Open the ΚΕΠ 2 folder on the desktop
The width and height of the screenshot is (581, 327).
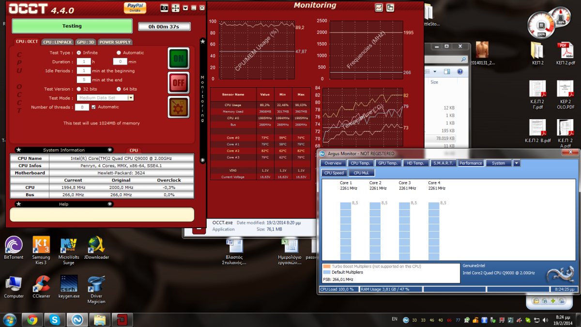[x=537, y=54]
